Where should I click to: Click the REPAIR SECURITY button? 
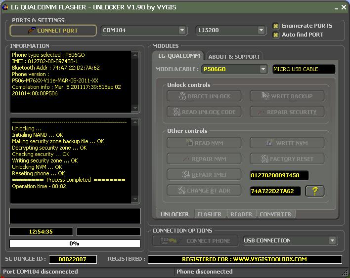point(287,112)
